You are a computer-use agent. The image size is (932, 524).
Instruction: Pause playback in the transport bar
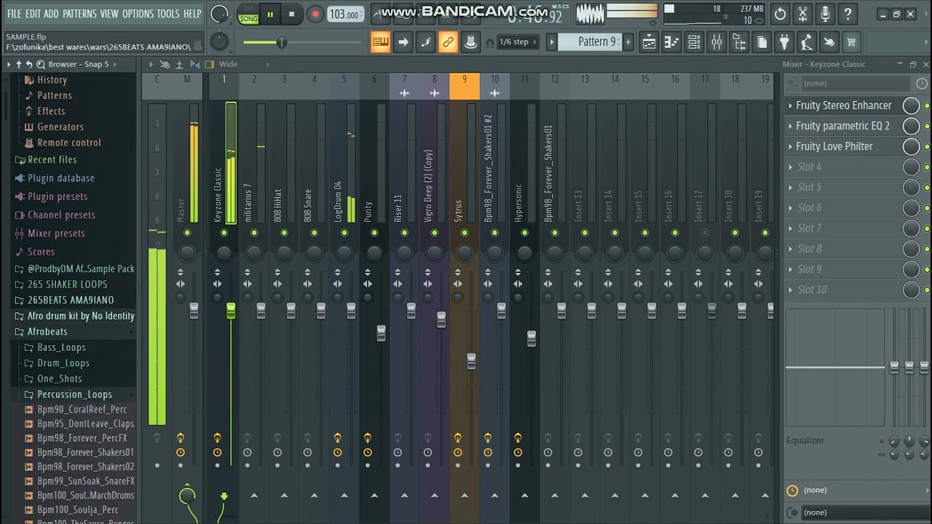pos(270,14)
